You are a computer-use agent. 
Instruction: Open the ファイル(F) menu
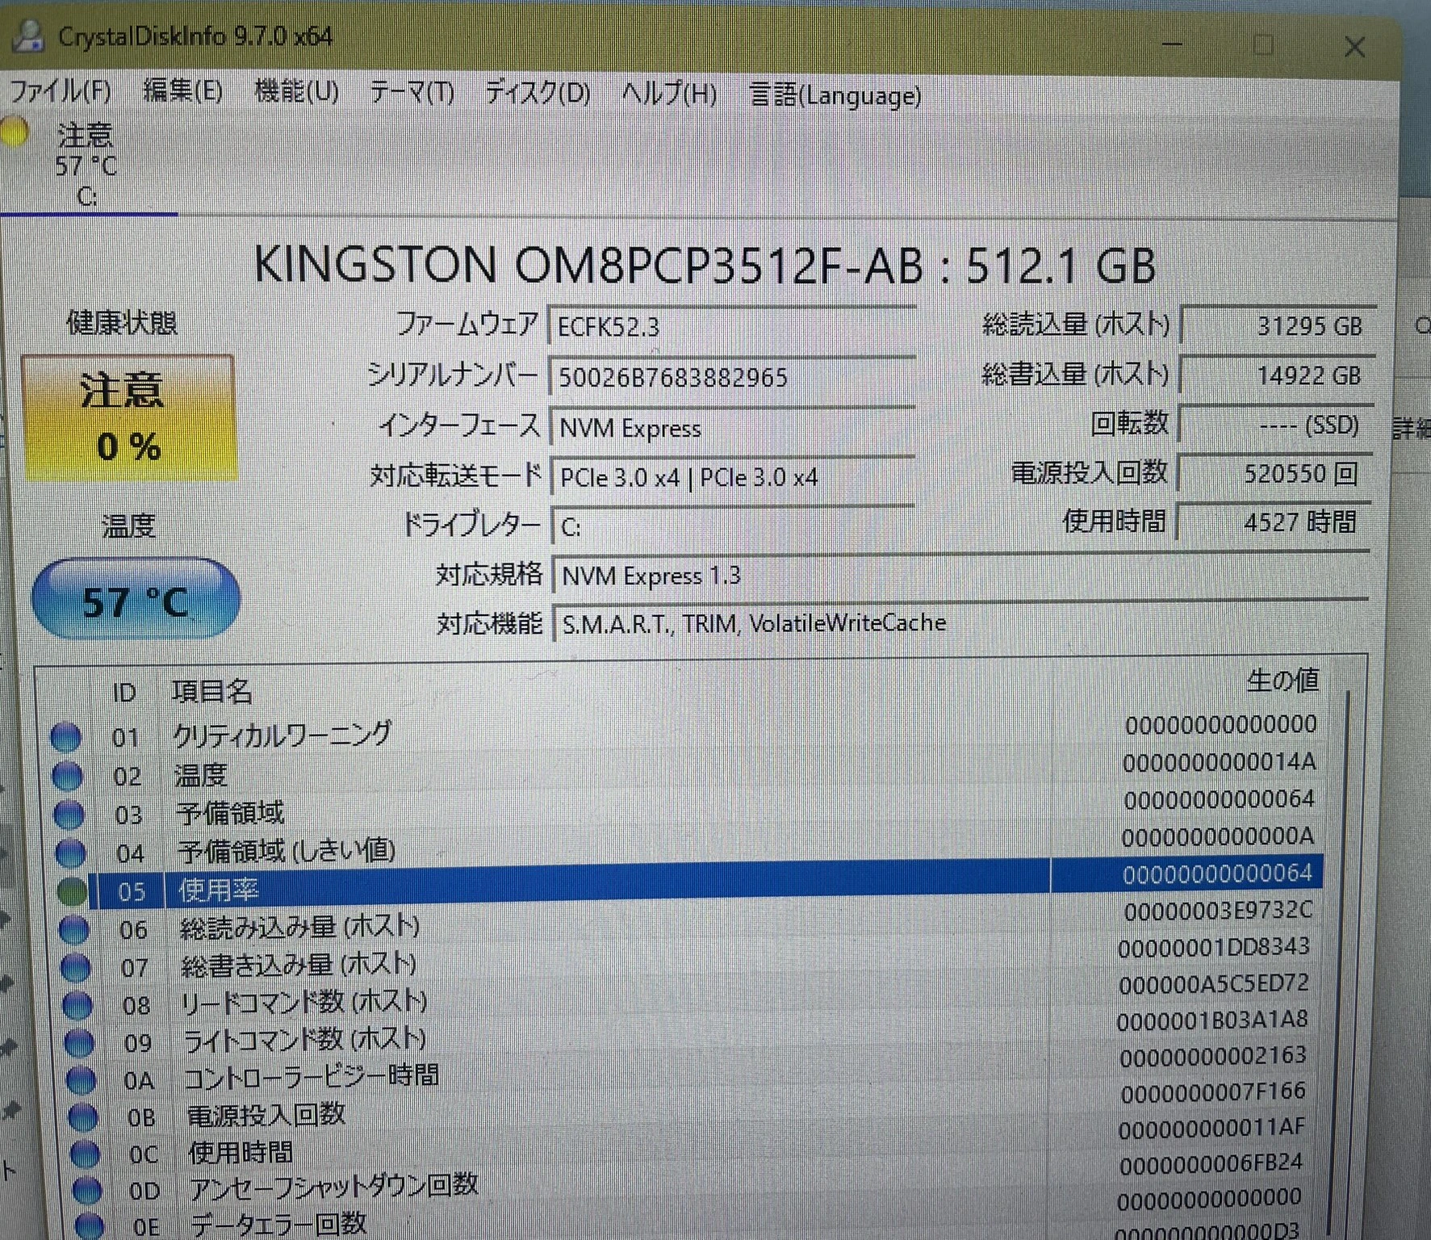click(61, 90)
